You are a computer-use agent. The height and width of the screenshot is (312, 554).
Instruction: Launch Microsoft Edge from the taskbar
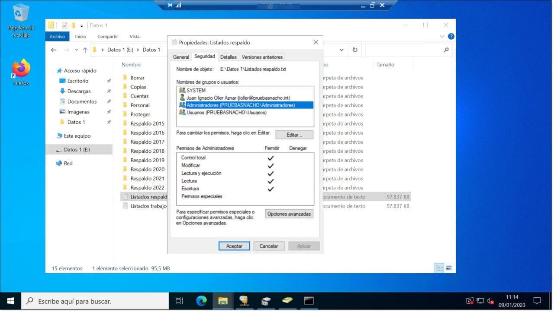[x=201, y=301]
